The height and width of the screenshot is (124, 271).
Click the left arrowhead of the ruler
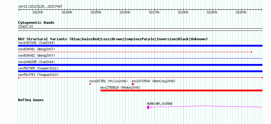coord(19,10)
